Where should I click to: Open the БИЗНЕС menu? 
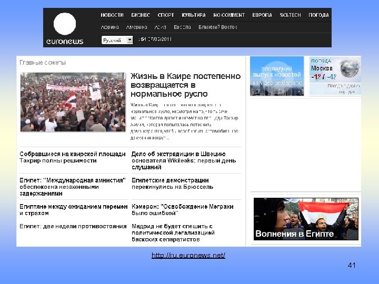coord(141,15)
